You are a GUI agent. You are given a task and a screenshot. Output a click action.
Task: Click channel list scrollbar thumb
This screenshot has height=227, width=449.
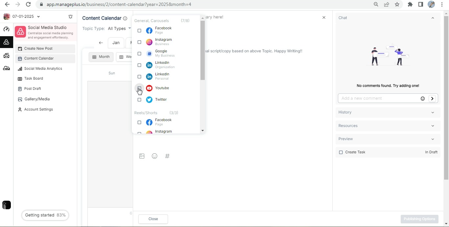click(202, 50)
